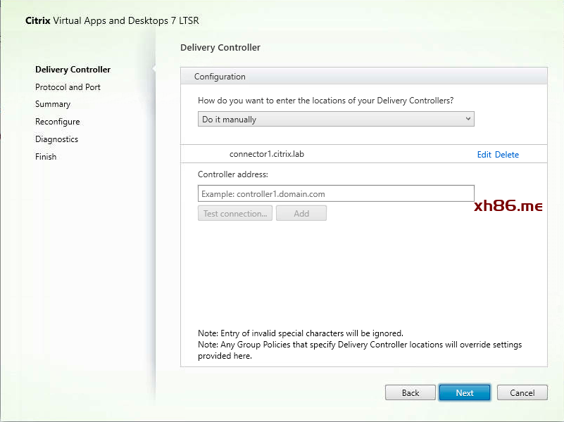Select the Protocol and Port step
Image resolution: width=564 pixels, height=422 pixels.
pyautogui.click(x=68, y=87)
